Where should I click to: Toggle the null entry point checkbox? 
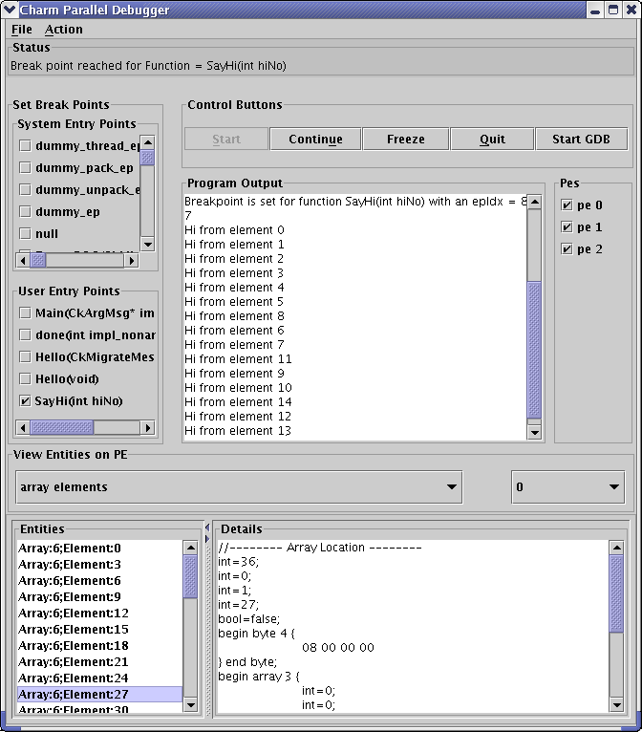pos(25,233)
